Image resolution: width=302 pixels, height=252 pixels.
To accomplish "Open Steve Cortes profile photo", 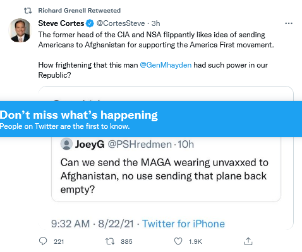I will pos(20,30).
